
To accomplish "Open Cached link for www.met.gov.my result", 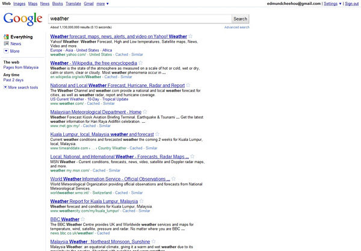I will point(89,126).
